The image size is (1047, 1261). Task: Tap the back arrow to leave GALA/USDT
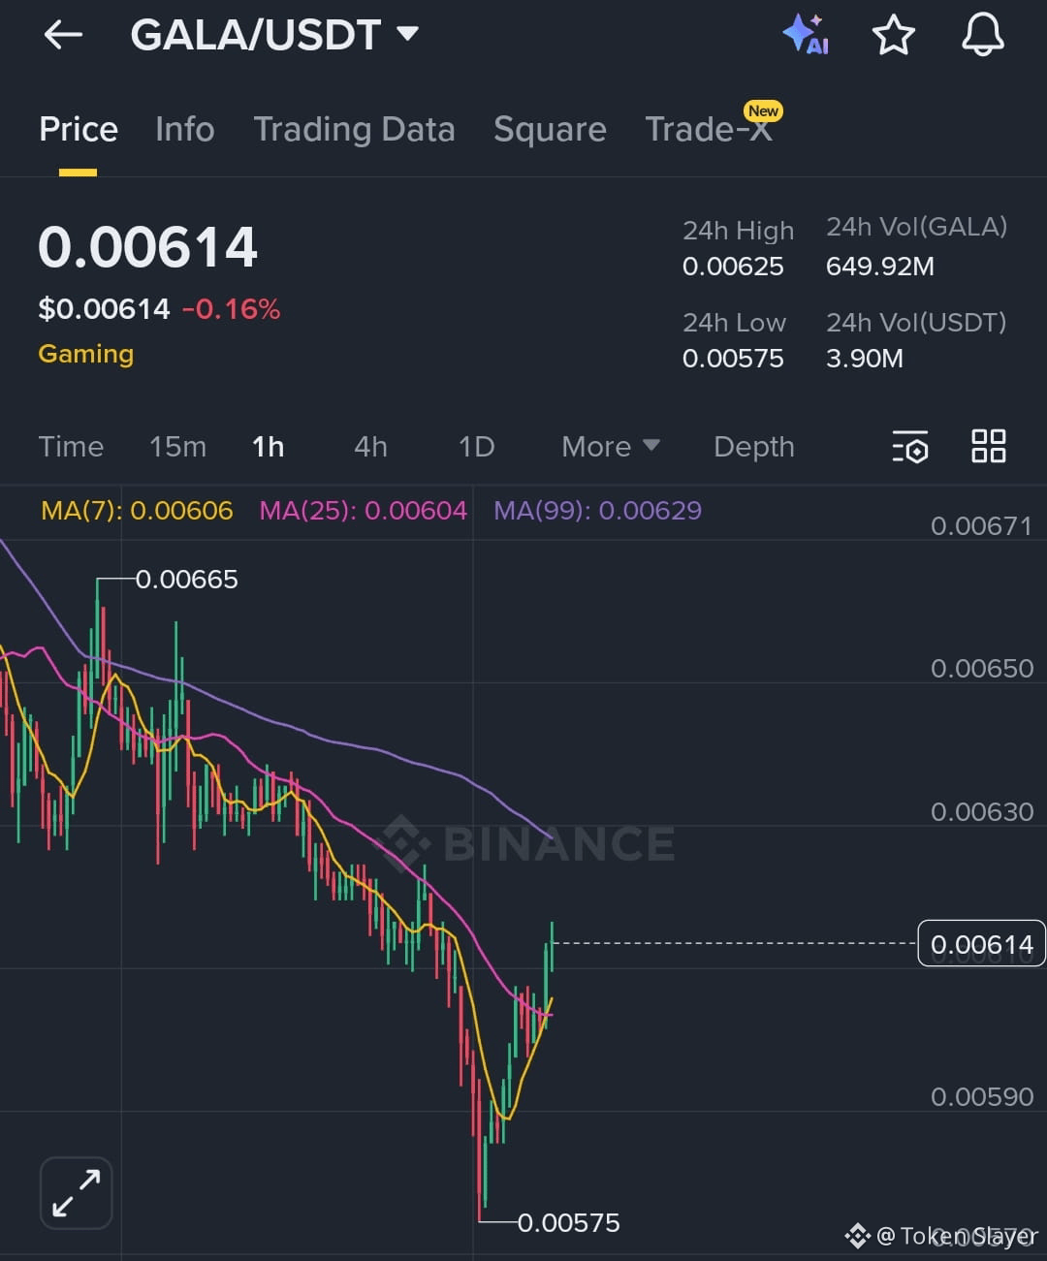click(62, 34)
